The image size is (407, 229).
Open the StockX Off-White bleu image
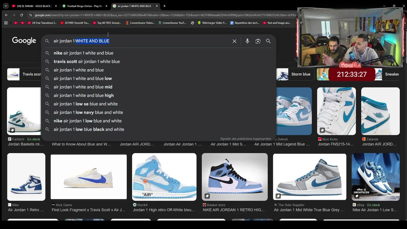(x=164, y=177)
